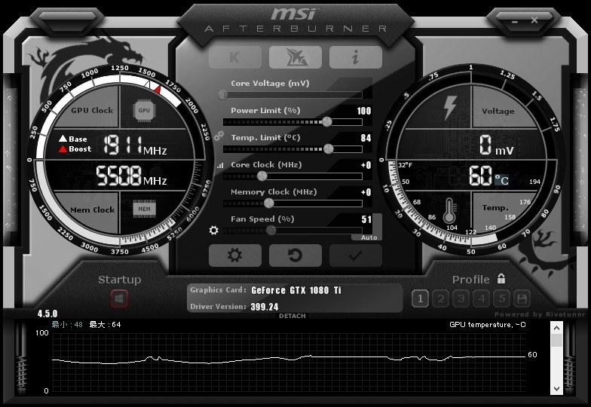Click the white Base clock triangle label

click(x=73, y=139)
